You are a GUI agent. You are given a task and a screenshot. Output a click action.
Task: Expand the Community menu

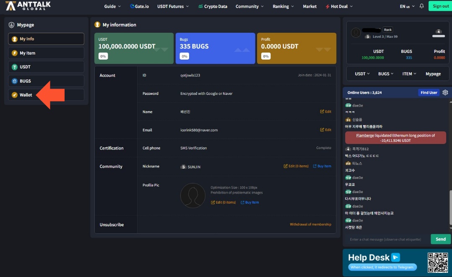[x=249, y=6]
